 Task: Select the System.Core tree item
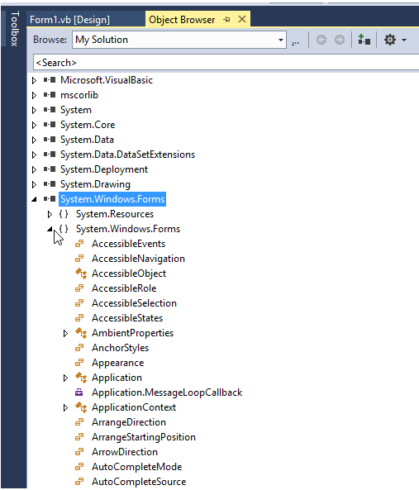88,125
